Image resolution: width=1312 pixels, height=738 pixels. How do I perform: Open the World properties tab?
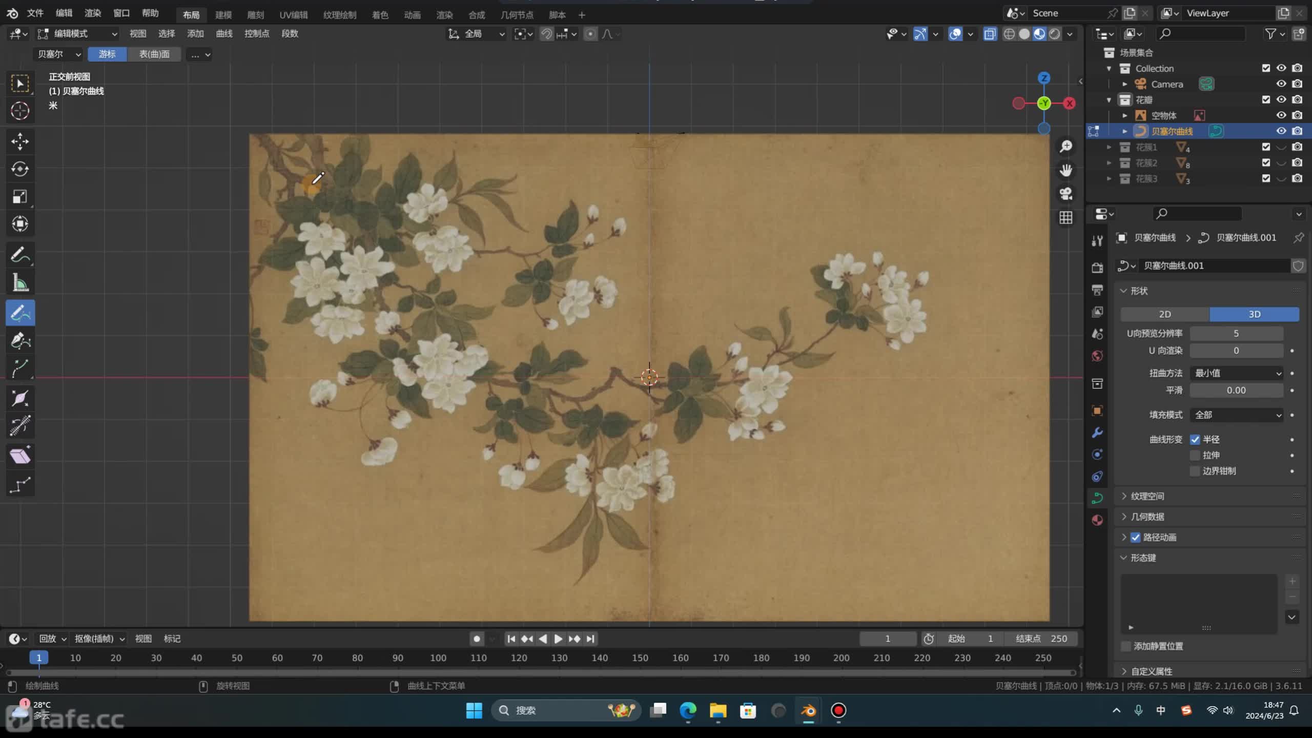tap(1097, 356)
